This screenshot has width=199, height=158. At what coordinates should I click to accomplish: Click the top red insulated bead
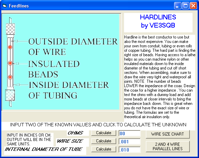click(10, 47)
